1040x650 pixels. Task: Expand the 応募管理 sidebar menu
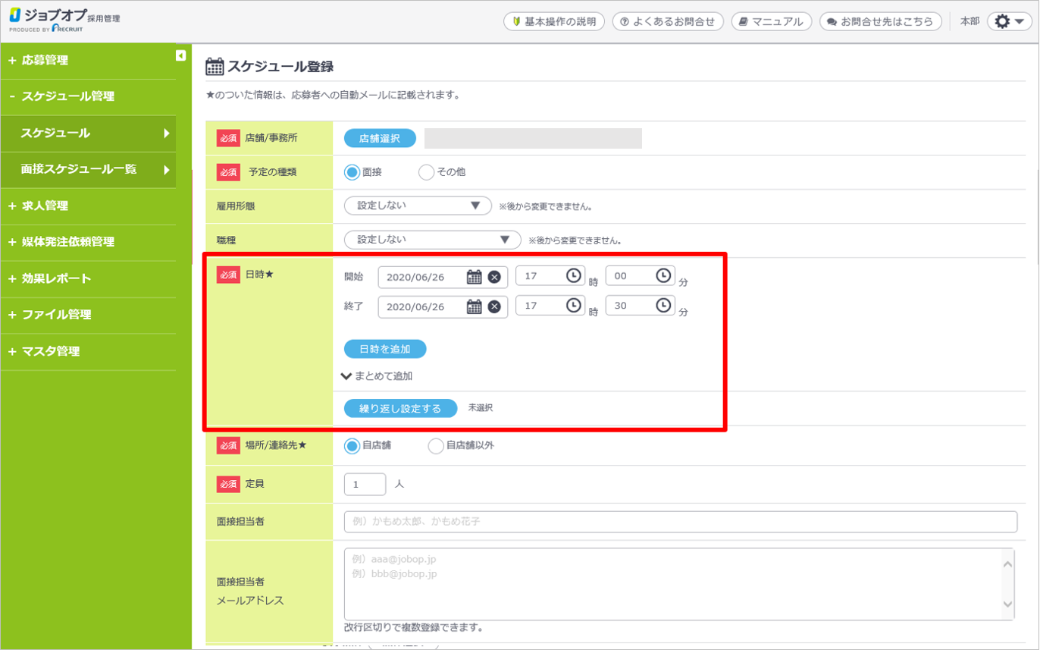click(45, 60)
